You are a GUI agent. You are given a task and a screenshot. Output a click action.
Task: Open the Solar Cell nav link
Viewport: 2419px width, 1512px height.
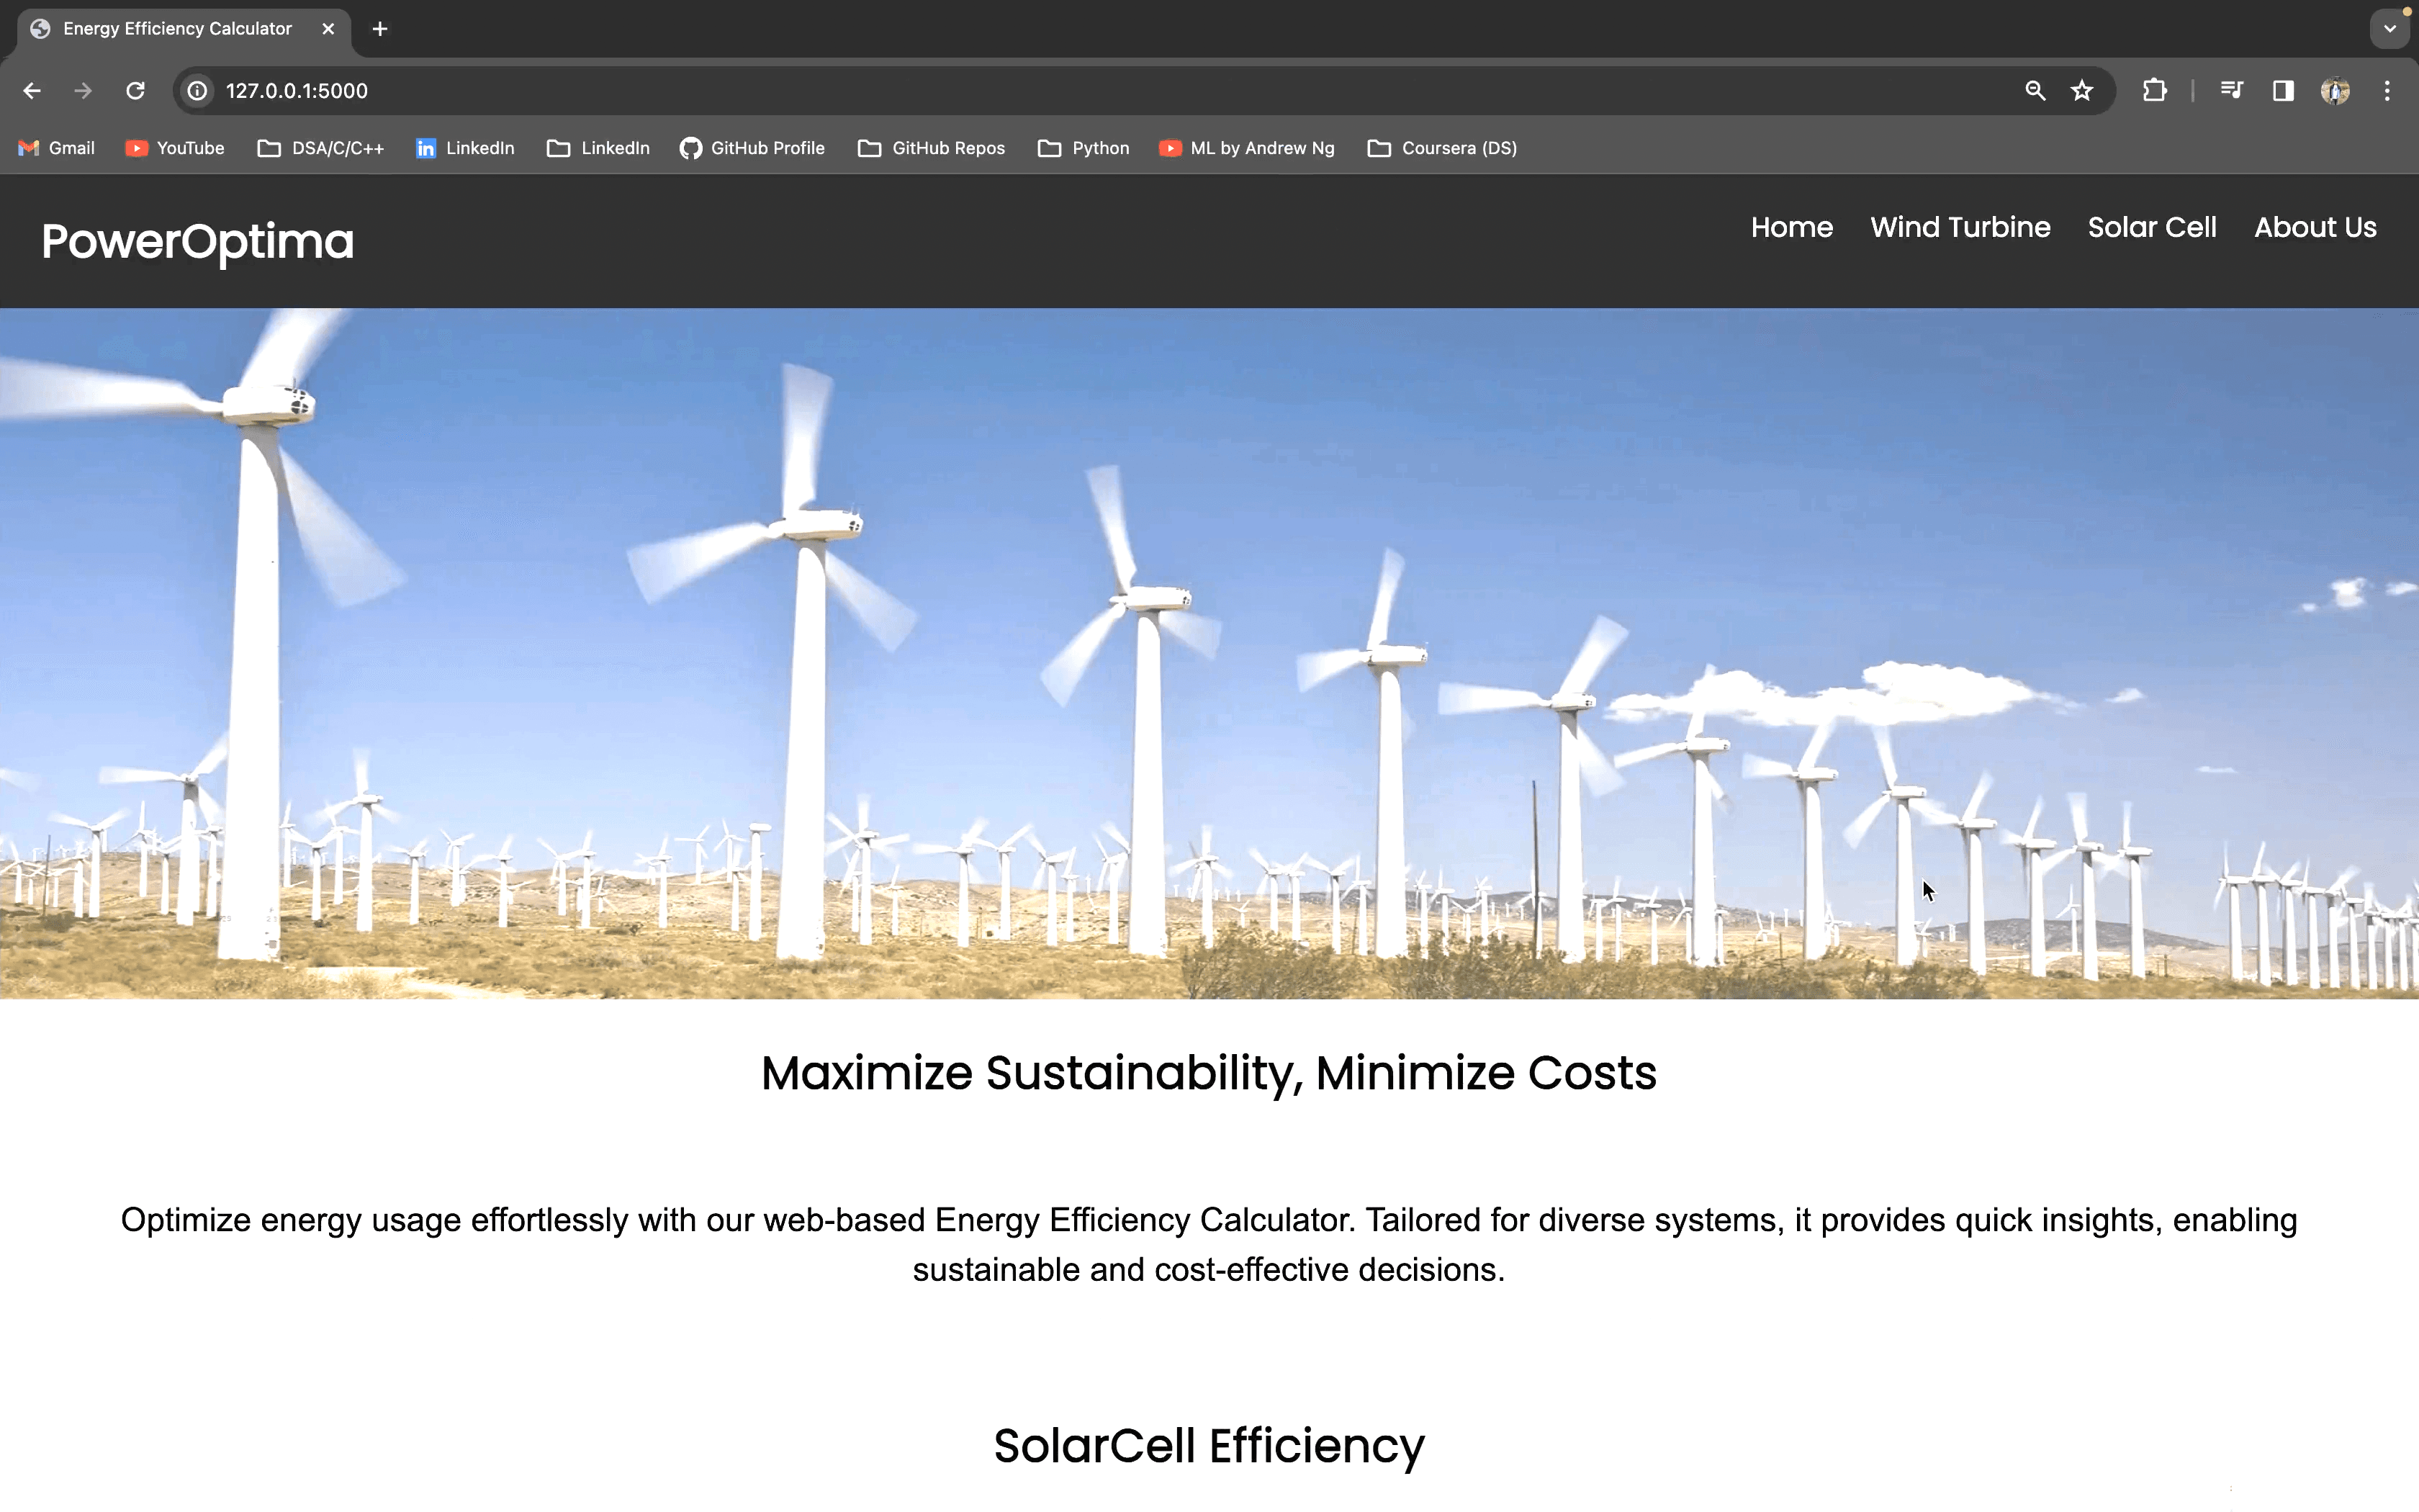pos(2152,227)
